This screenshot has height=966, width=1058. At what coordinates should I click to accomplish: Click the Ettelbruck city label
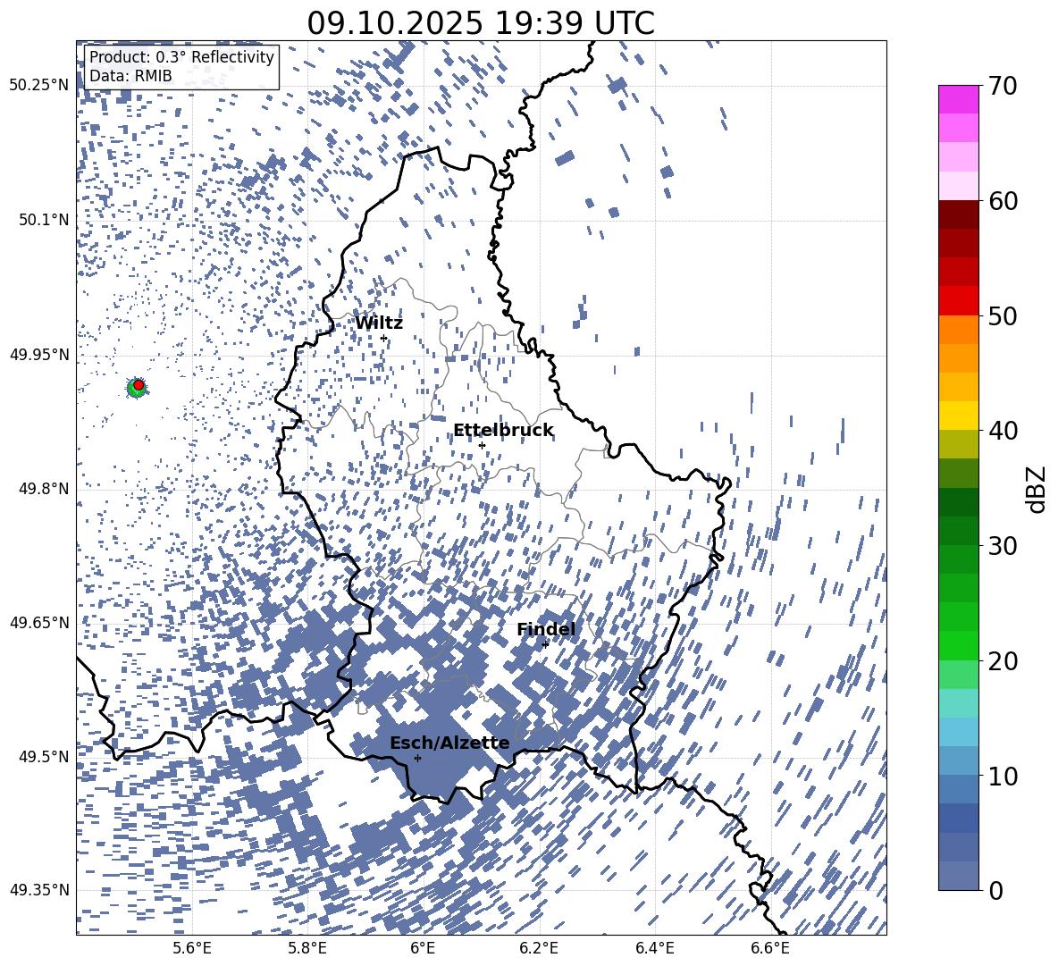pyautogui.click(x=503, y=431)
